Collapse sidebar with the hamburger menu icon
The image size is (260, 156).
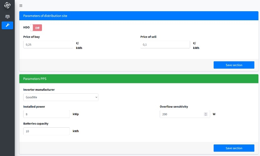click(x=21, y=6)
